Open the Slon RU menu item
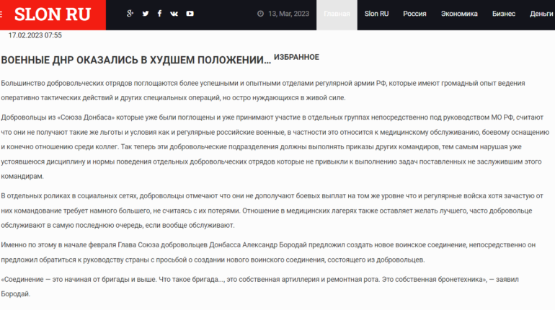This screenshot has width=555, height=310. point(376,14)
